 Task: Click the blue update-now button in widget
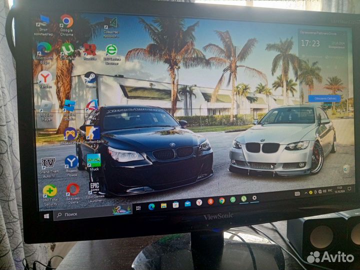coord(324,98)
